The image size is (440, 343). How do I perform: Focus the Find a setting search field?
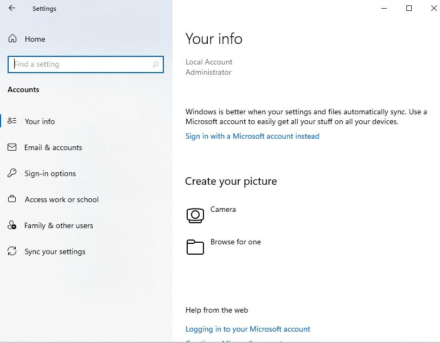point(81,64)
